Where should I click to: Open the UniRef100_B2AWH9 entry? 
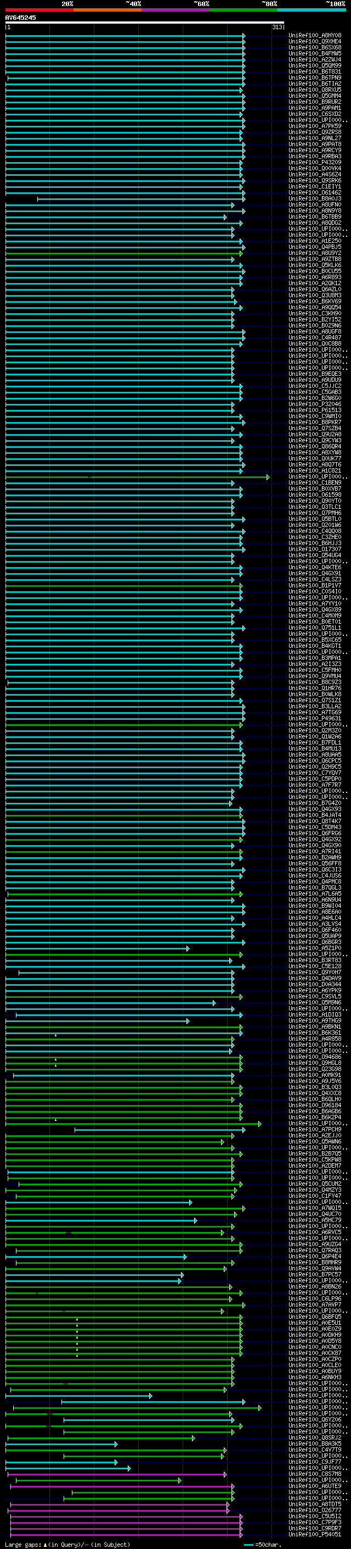(315, 858)
